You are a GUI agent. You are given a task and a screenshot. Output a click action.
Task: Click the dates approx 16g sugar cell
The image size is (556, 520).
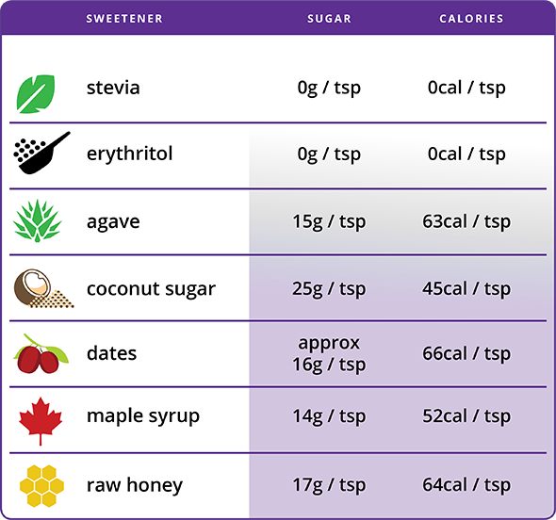(x=329, y=354)
